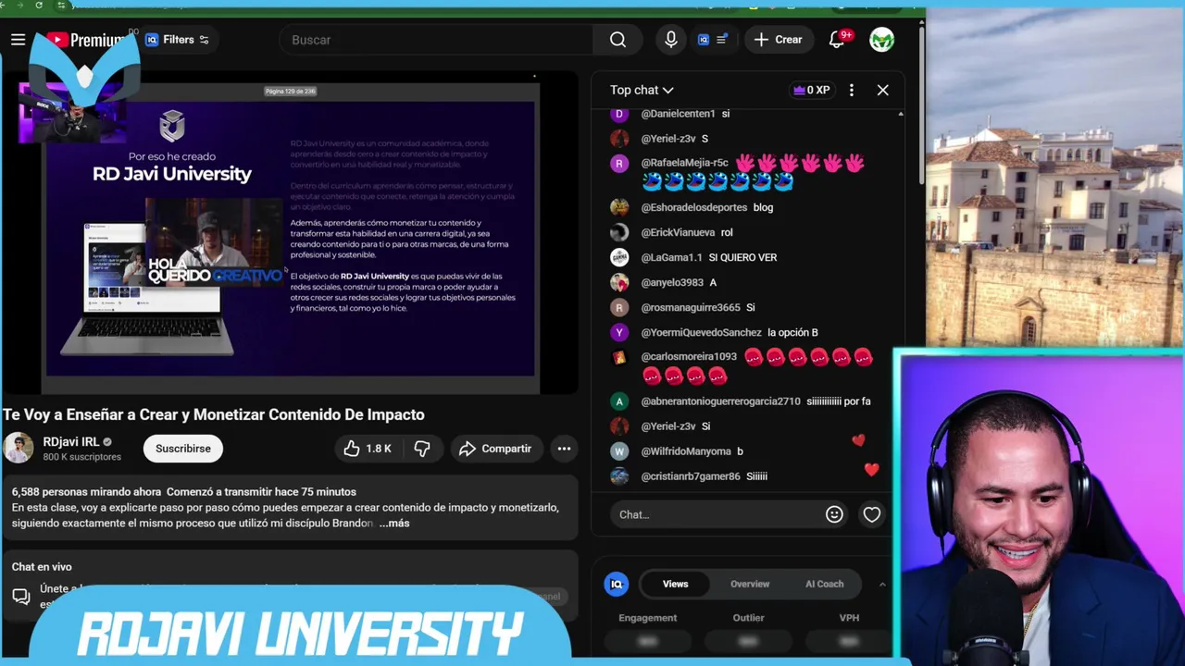Click the 800 K suscriptores text
This screenshot has width=1185, height=666.
point(81,457)
